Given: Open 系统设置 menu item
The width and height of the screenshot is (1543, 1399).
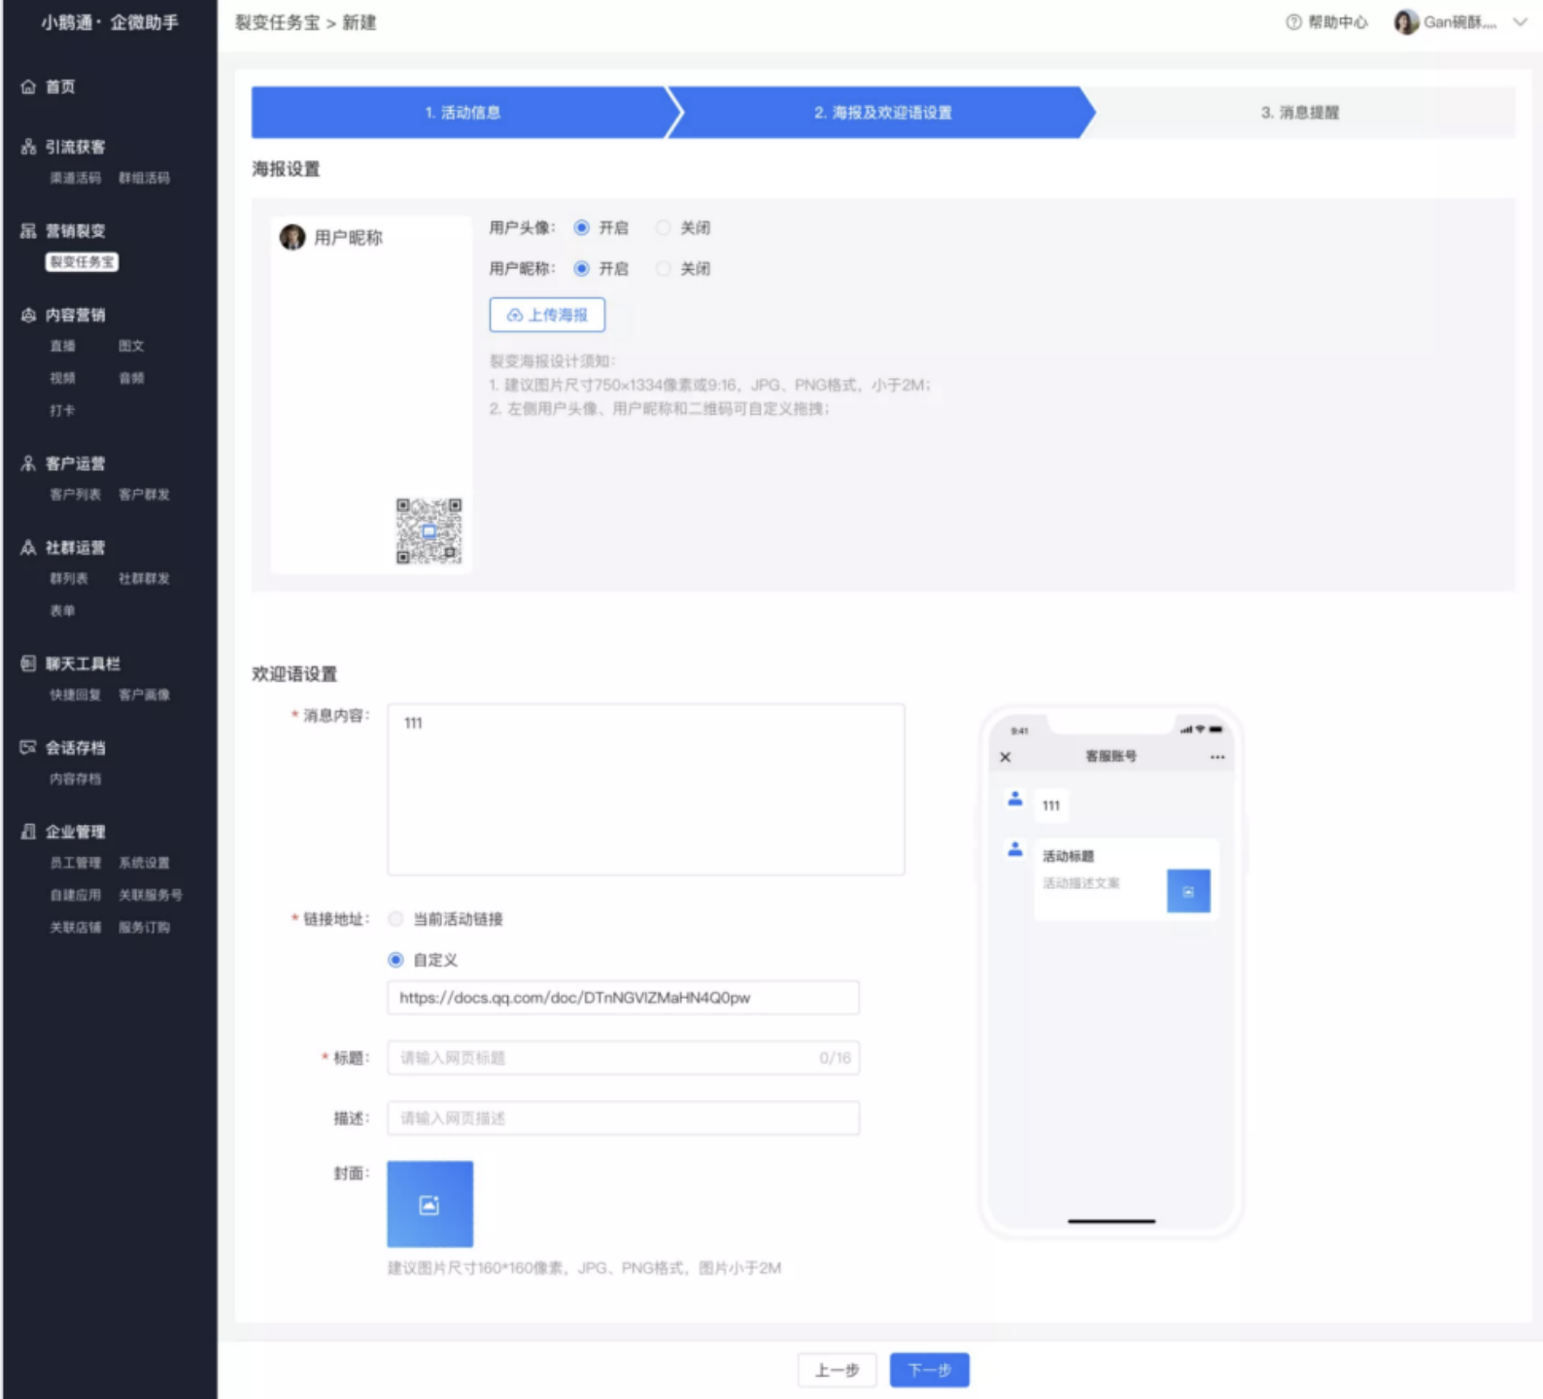Looking at the screenshot, I should 144,863.
